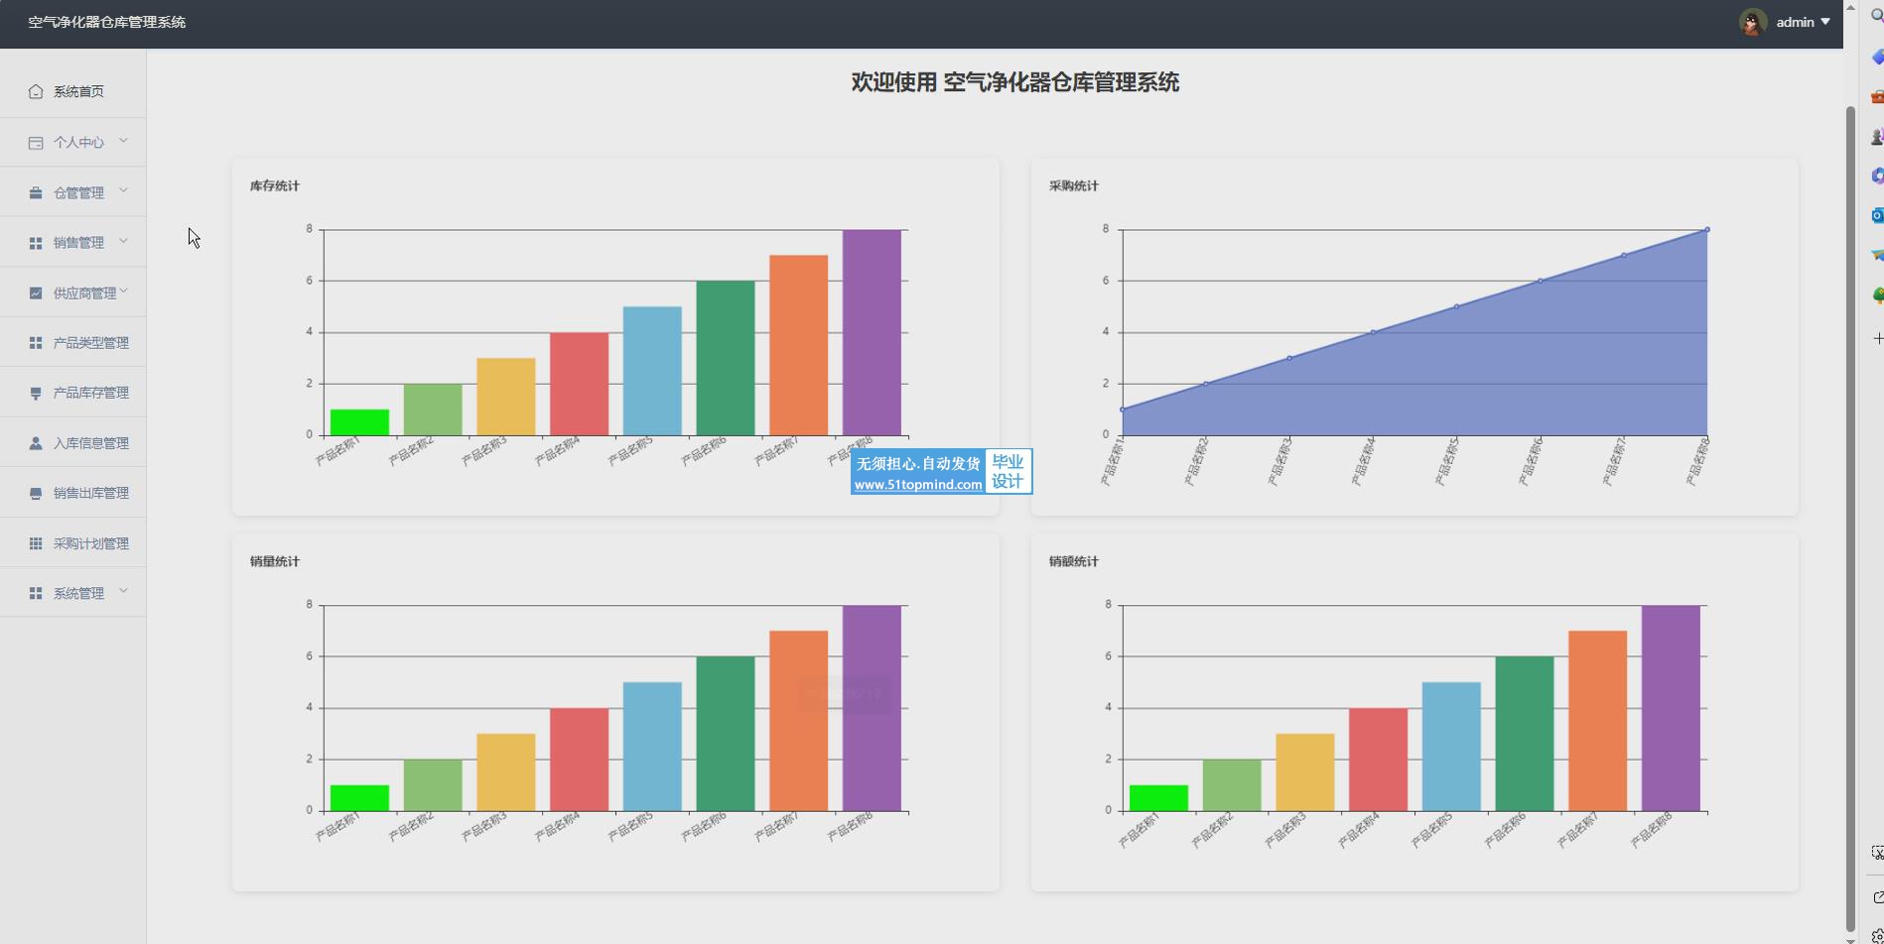Click the home icon beside 系统首页
This screenshot has height=944, width=1884.
36,91
